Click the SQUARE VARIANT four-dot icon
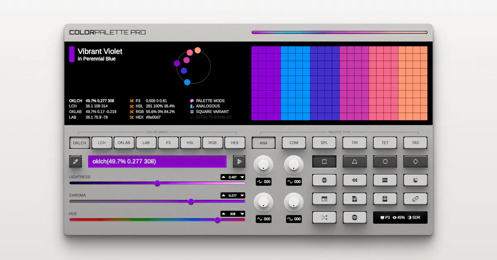 [192, 111]
